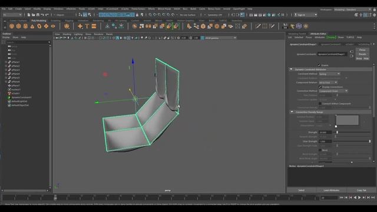Open the nCloth menu
This screenshot has height=212, width=377.
[x=91, y=9]
